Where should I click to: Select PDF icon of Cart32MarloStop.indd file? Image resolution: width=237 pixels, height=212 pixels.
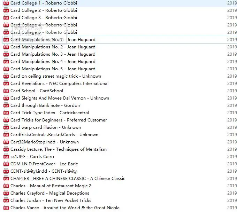point(6,142)
